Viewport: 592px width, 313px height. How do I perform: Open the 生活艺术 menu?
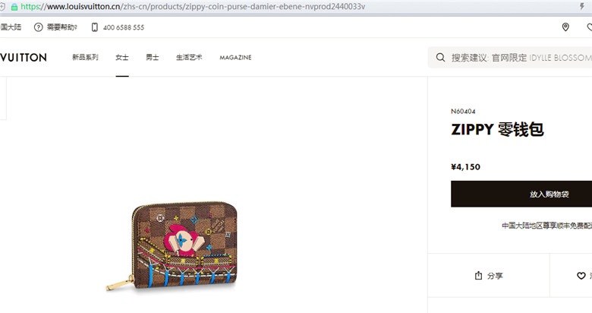click(x=189, y=57)
